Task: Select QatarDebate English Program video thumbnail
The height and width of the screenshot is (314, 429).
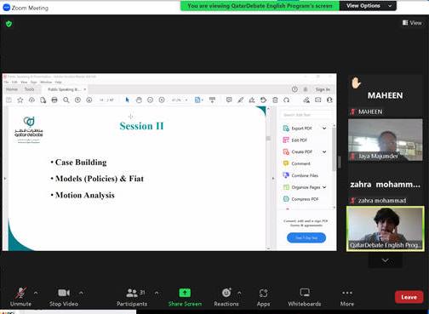Action: tap(386, 229)
